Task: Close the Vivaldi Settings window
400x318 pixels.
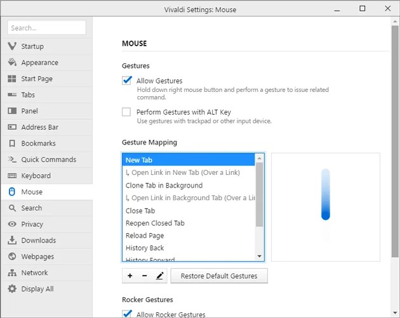Action: click(388, 9)
